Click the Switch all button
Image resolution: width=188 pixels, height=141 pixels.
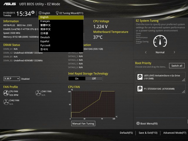177,66
